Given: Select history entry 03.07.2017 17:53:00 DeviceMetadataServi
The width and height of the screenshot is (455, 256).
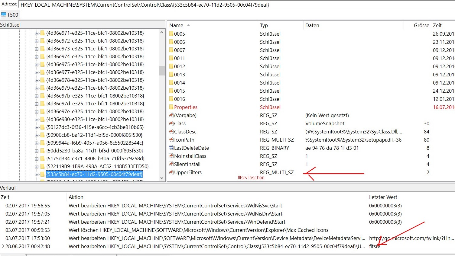Looking at the screenshot, I should [x=227, y=238].
